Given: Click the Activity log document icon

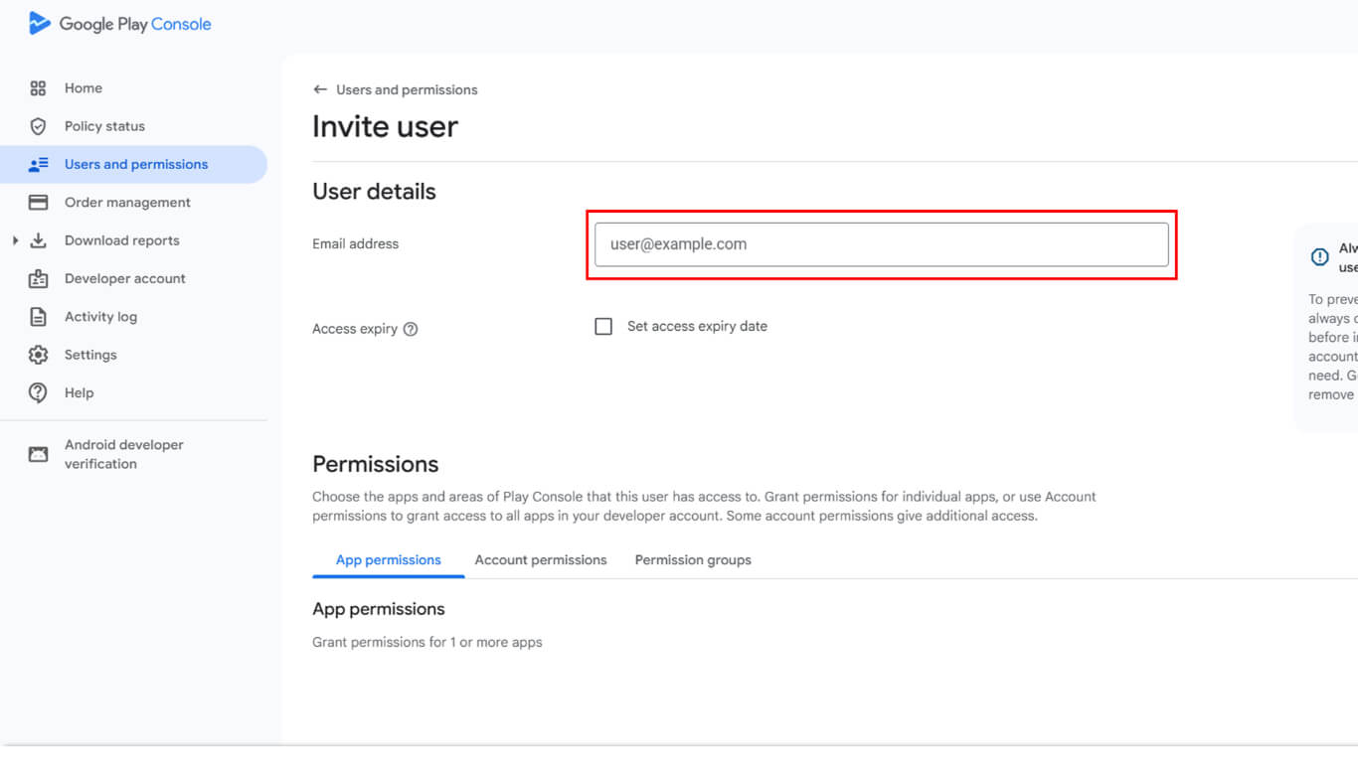Looking at the screenshot, I should coord(38,317).
